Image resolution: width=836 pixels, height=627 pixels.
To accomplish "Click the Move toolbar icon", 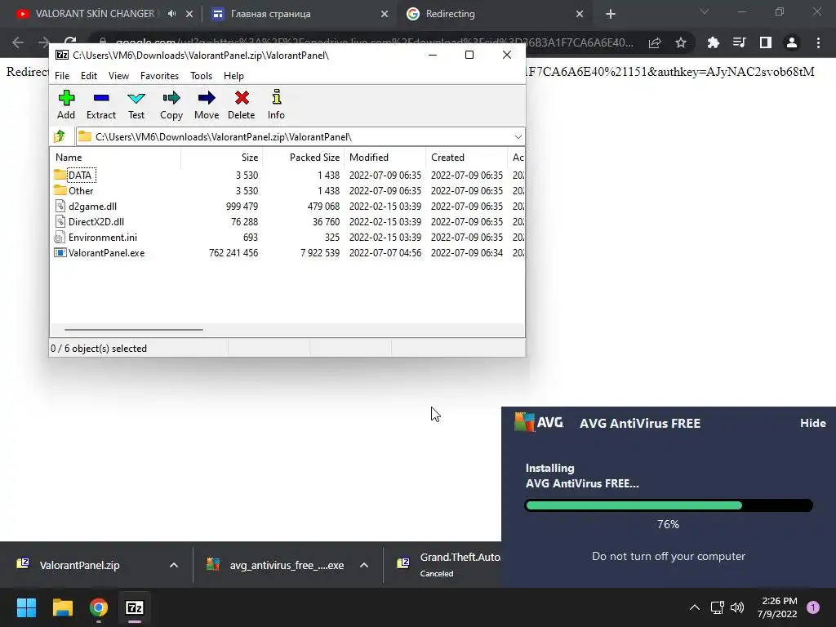I will (207, 104).
